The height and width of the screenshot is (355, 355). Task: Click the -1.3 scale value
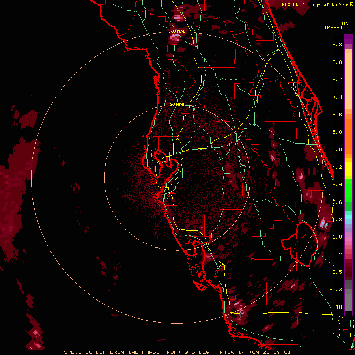tap(336, 290)
